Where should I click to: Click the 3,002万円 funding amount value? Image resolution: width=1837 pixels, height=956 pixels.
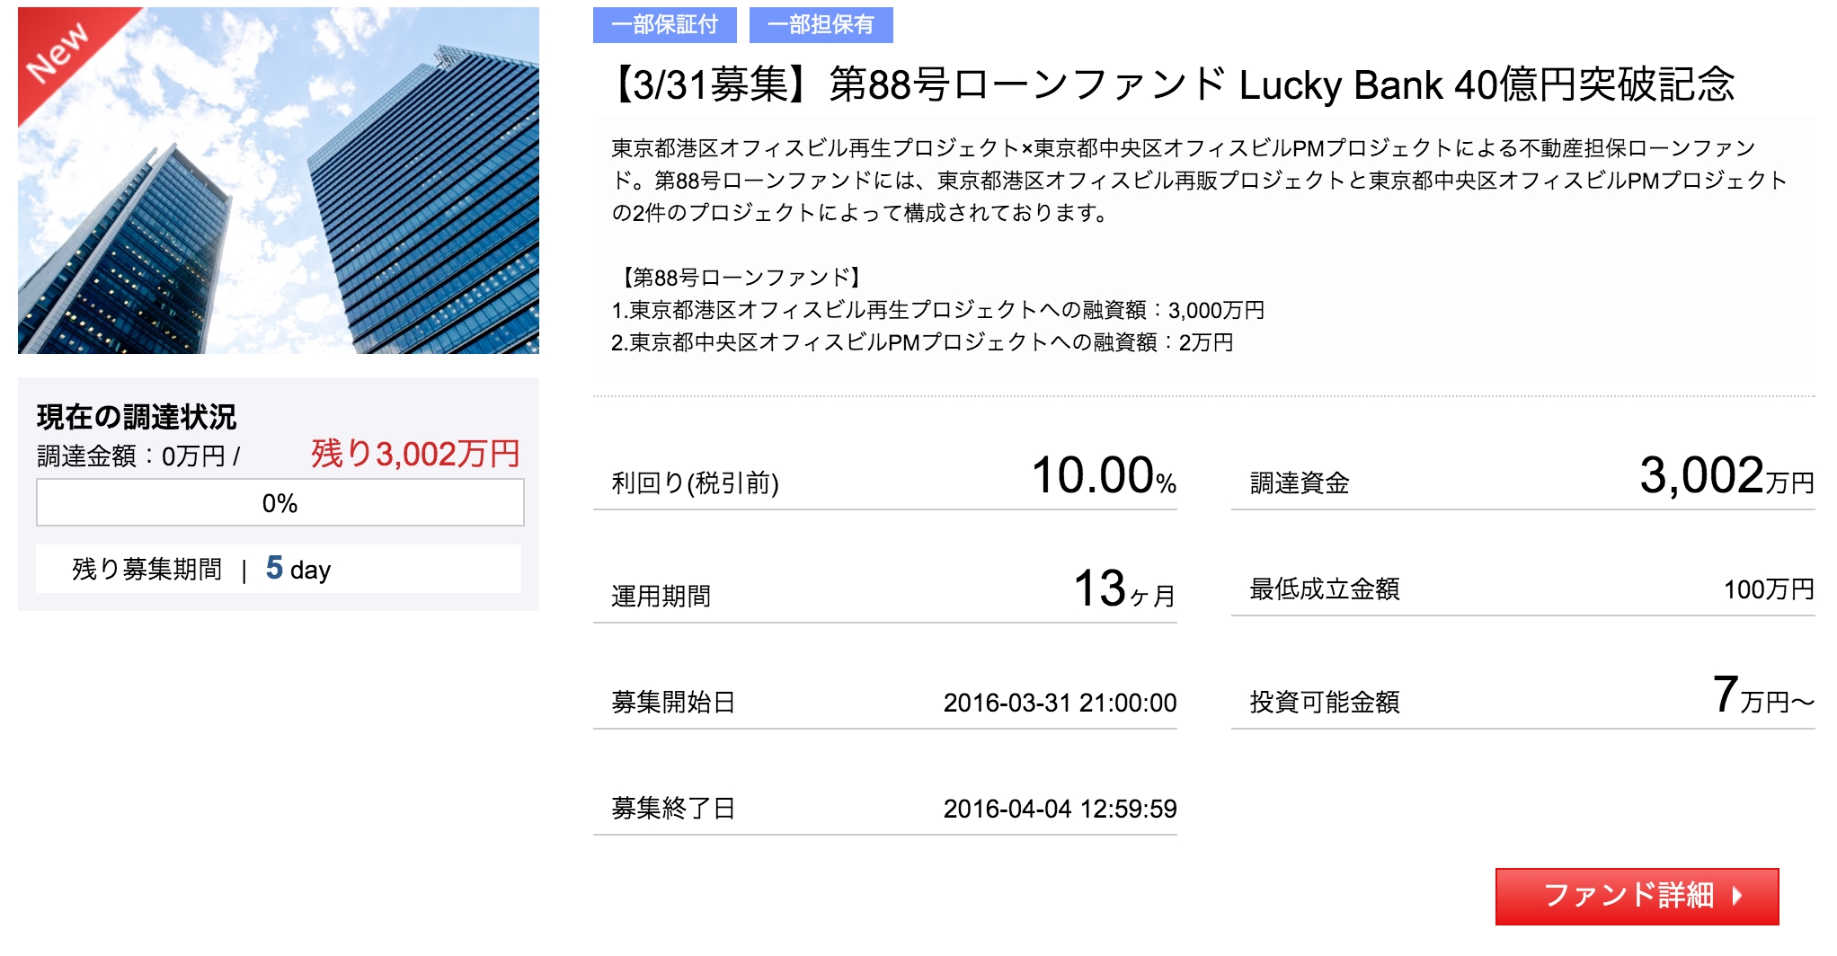[x=1726, y=475]
